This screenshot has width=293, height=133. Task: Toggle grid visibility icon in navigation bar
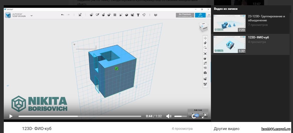point(205,79)
